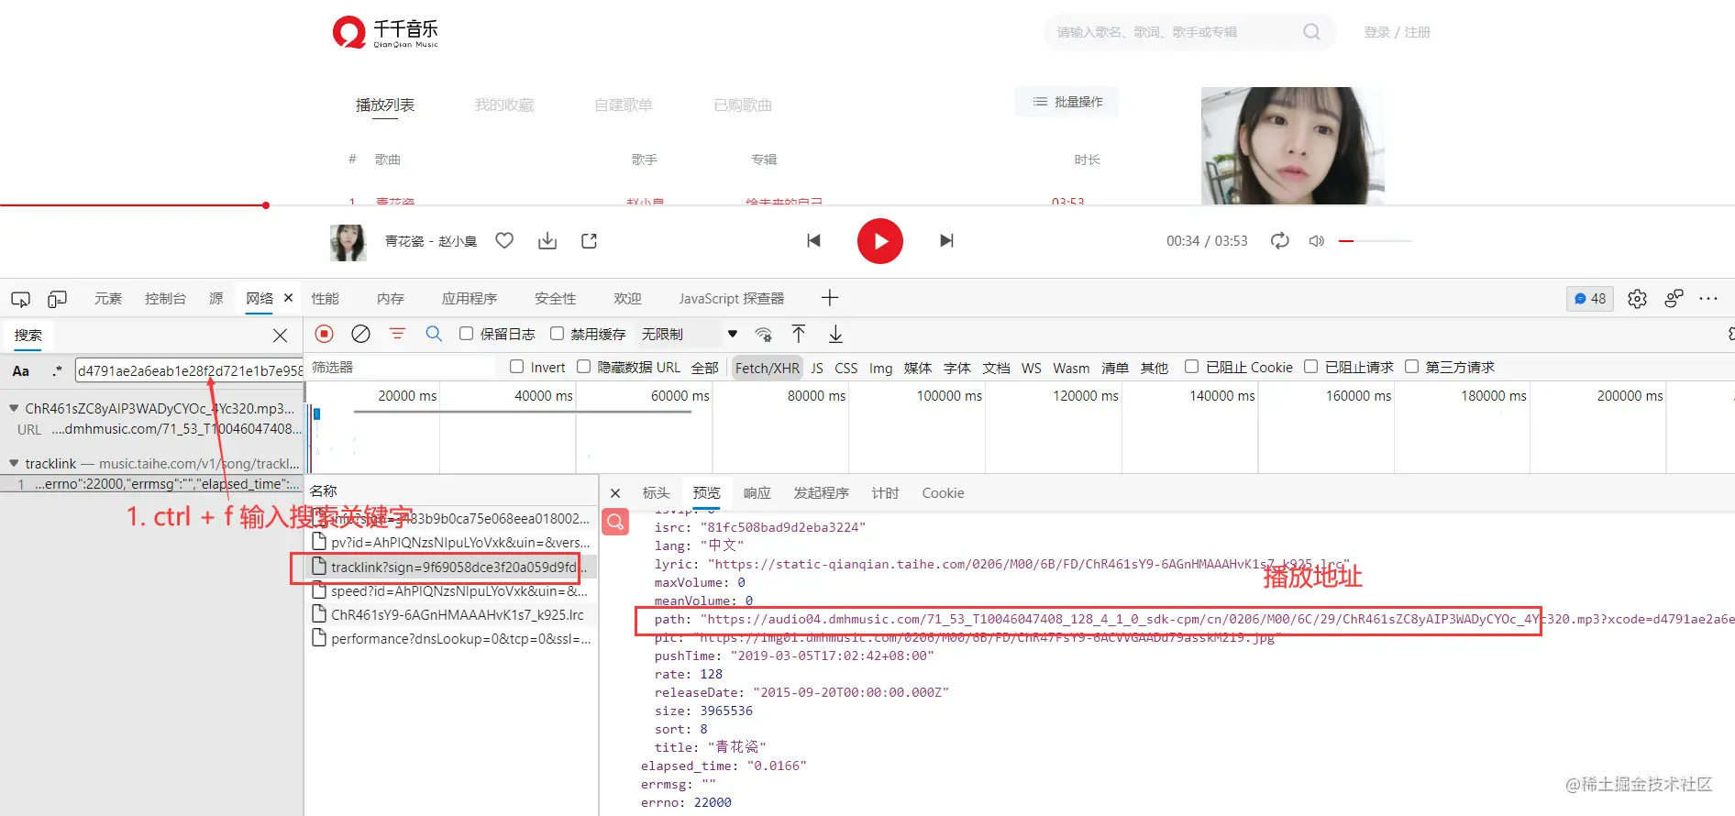Collapse the tracklink search result
The width and height of the screenshot is (1735, 816).
click(14, 463)
